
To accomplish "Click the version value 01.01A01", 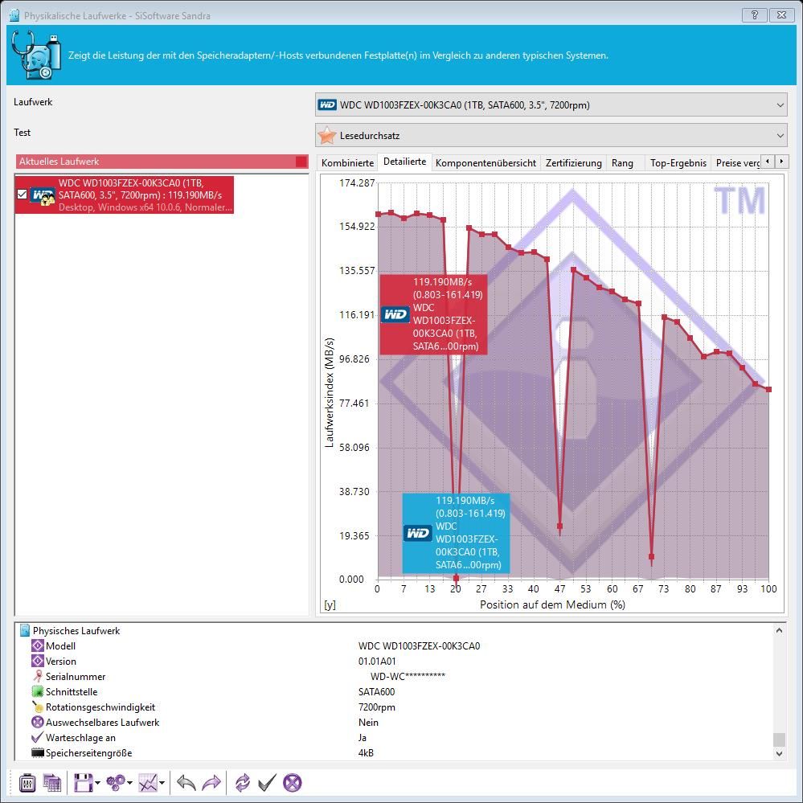I will (x=377, y=662).
